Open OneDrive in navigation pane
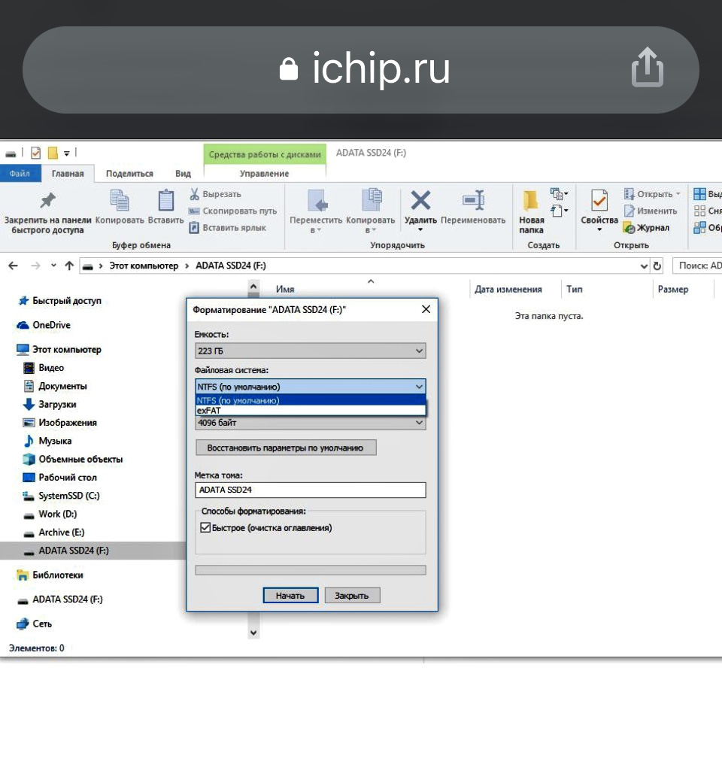The width and height of the screenshot is (722, 765). (44, 325)
